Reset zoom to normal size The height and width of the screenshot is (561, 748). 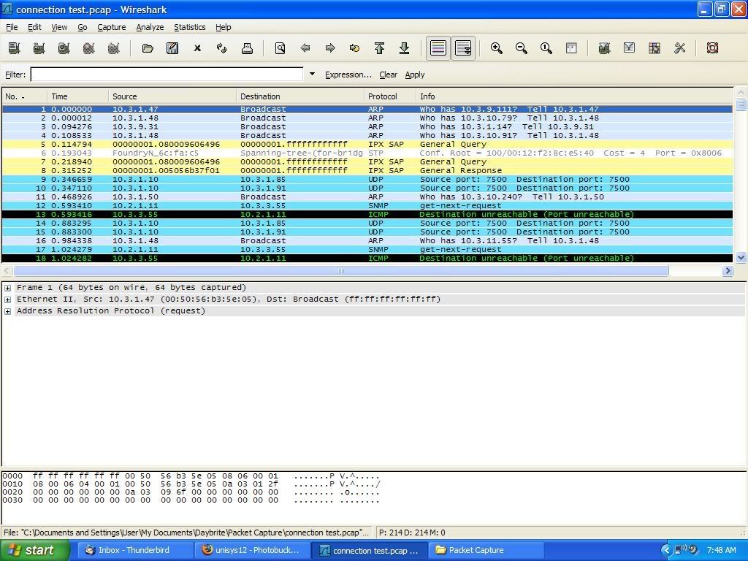546,48
